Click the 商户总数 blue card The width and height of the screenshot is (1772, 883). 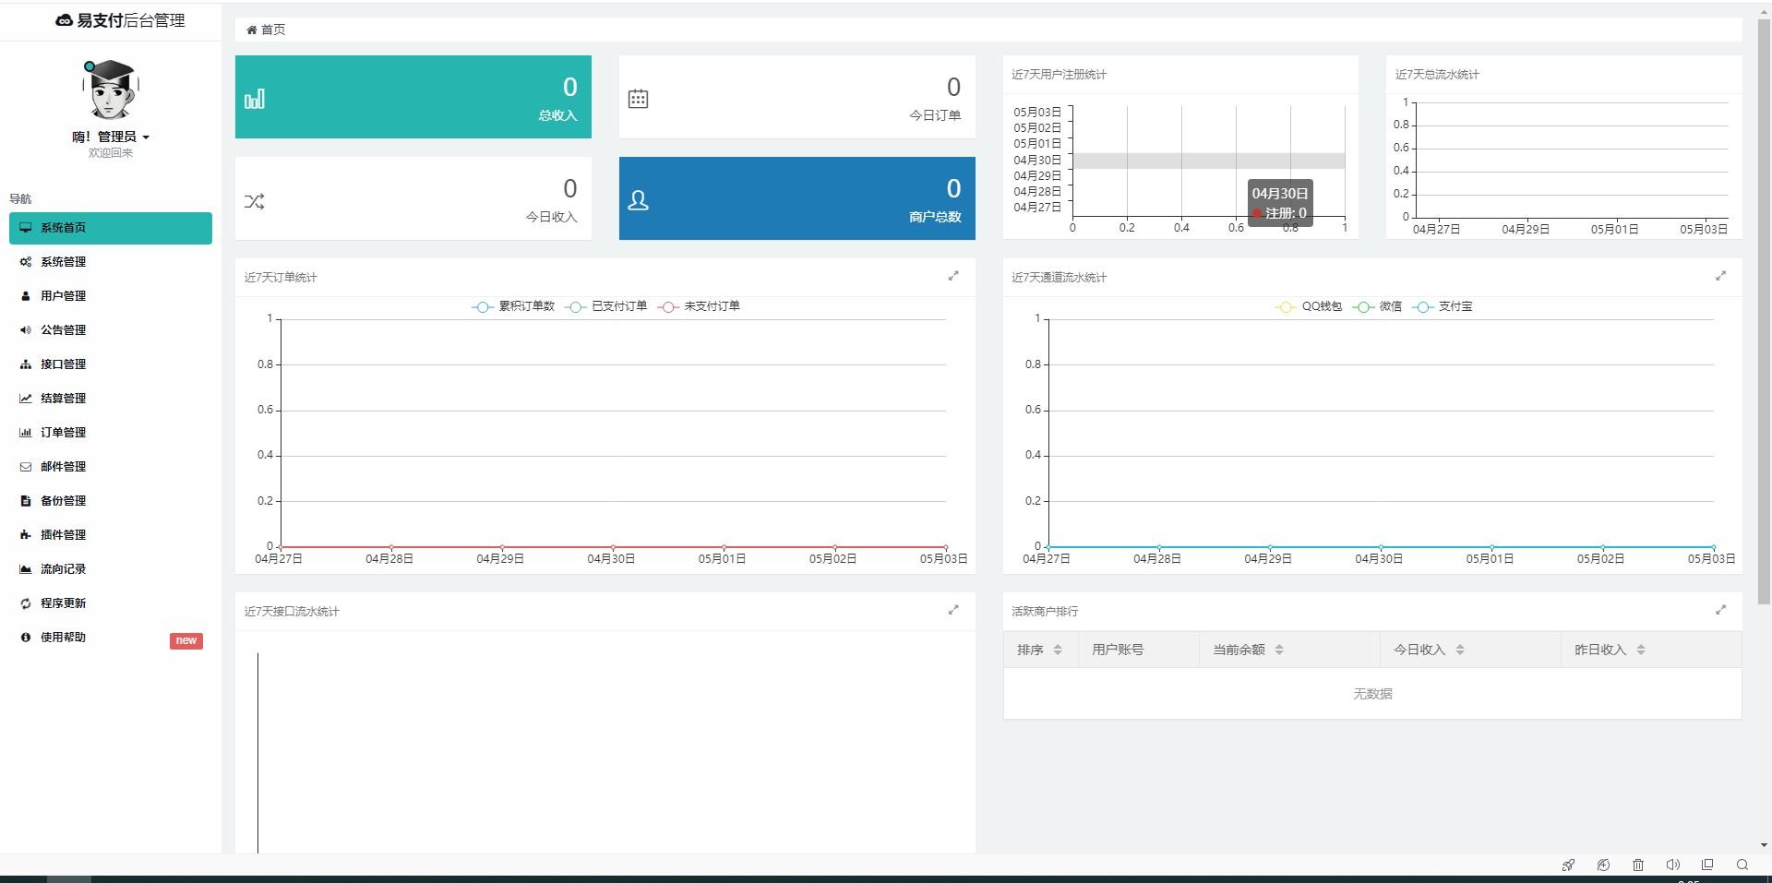tap(797, 198)
